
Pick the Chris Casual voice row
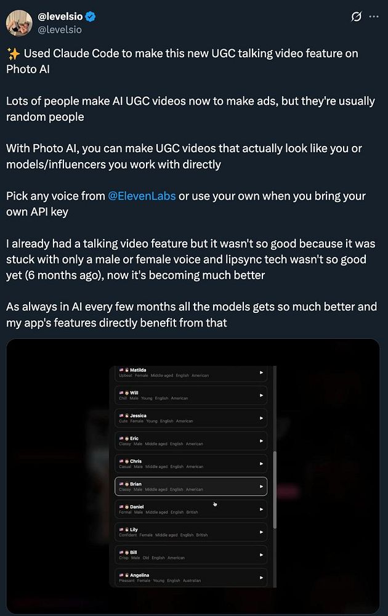(x=191, y=464)
